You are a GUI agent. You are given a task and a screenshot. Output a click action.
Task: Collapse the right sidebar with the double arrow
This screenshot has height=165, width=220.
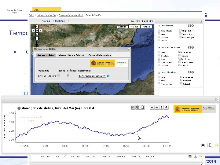pos(201,21)
